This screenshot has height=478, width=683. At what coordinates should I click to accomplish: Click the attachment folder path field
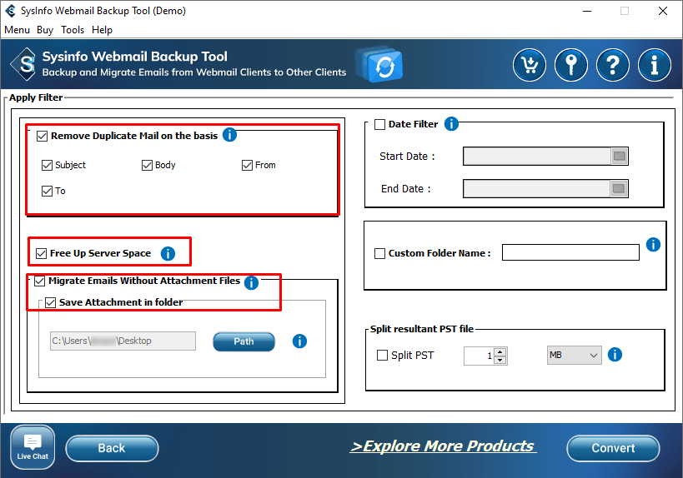click(123, 341)
